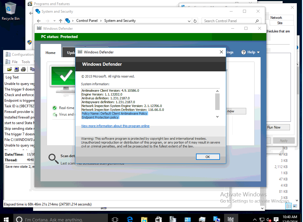Open the server log viewer taskbar icon
Screen dimensions: 303x222
[173, 219]
